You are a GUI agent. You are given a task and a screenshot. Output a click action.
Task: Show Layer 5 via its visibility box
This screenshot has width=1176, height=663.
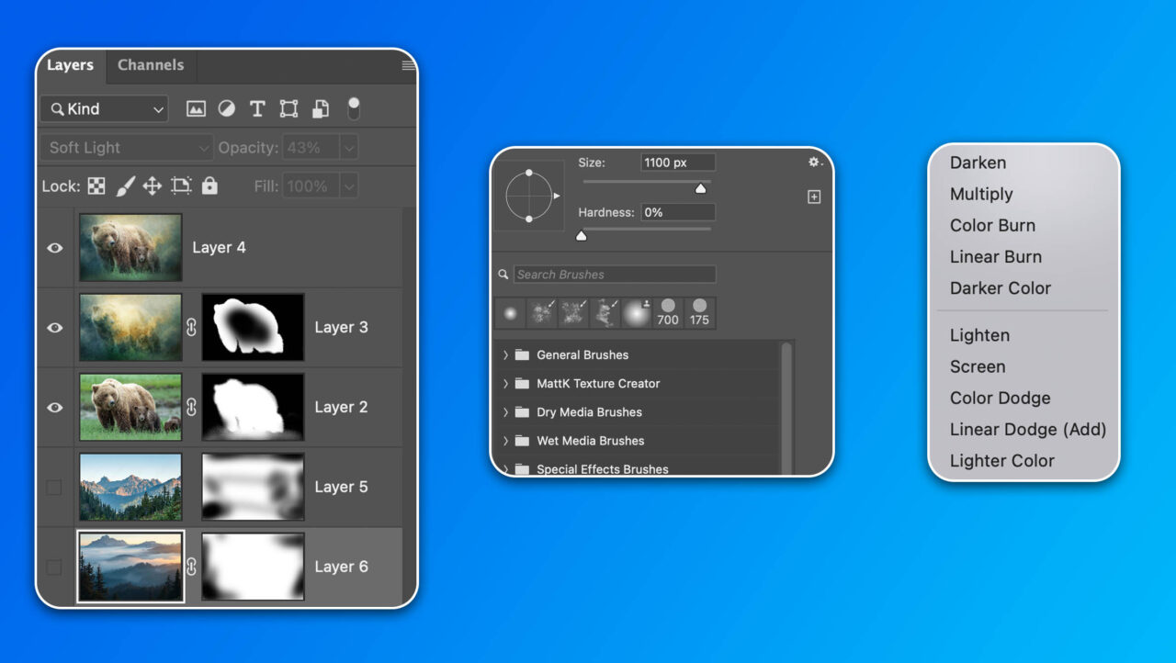[x=54, y=487]
